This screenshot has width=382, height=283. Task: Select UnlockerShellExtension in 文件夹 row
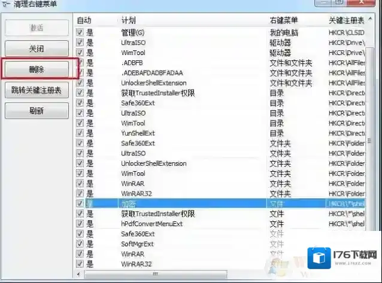pos(154,163)
